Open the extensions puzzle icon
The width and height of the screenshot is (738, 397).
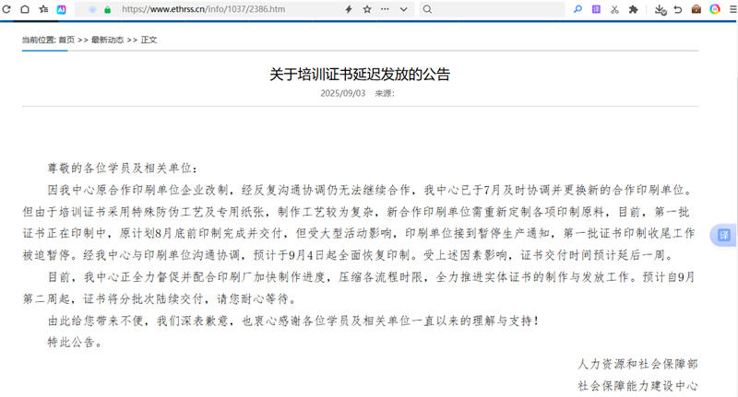633,9
